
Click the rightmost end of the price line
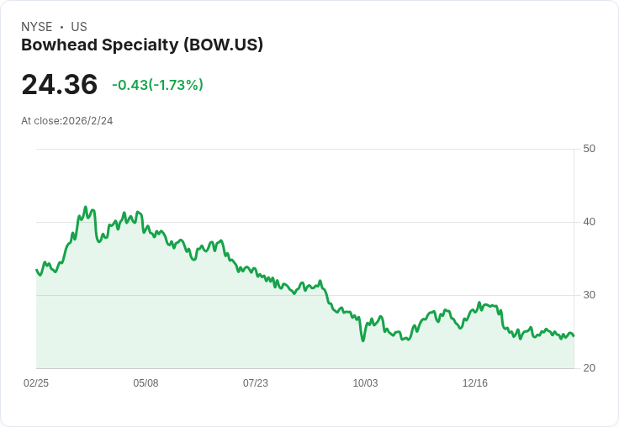click(x=574, y=336)
